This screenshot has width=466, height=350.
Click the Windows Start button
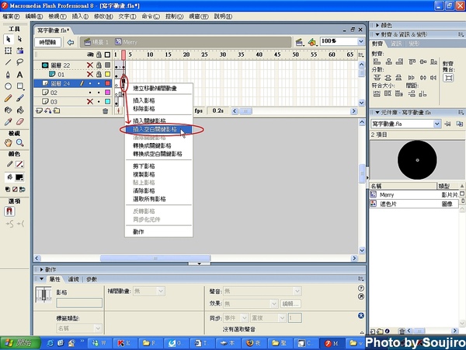pos(17,342)
